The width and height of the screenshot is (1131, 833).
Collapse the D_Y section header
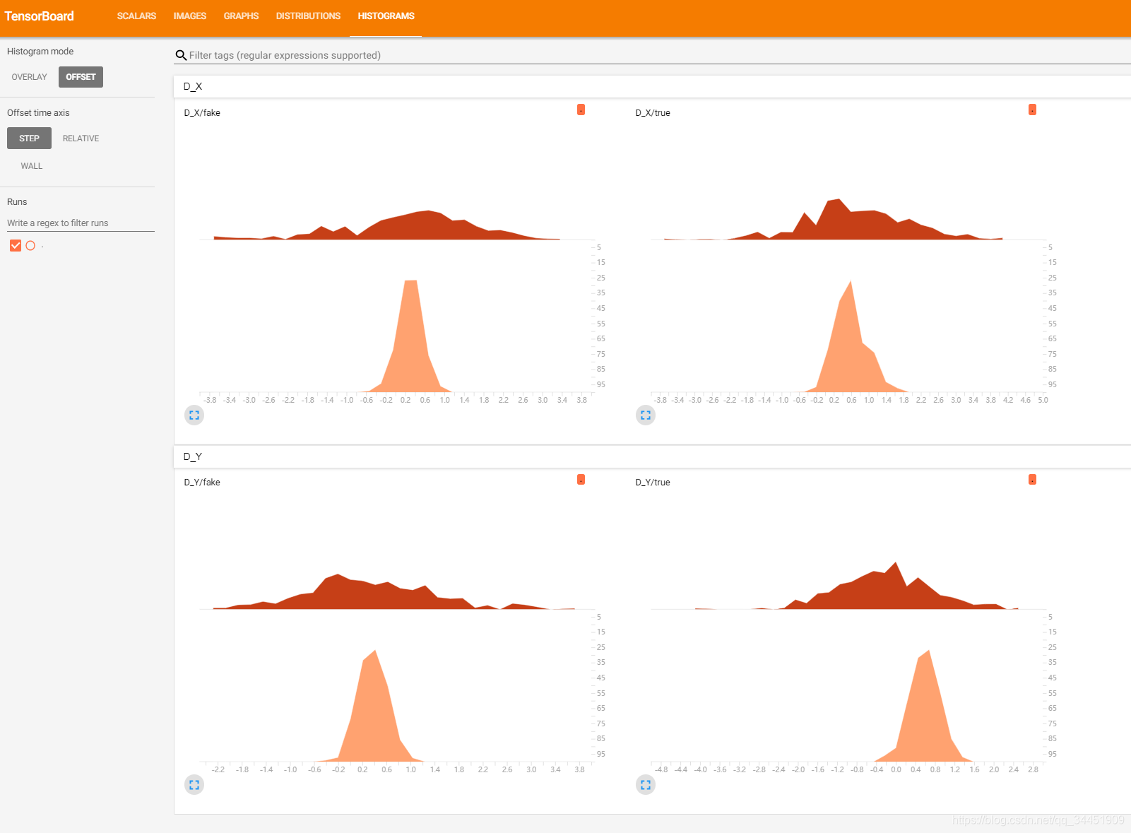(652, 456)
